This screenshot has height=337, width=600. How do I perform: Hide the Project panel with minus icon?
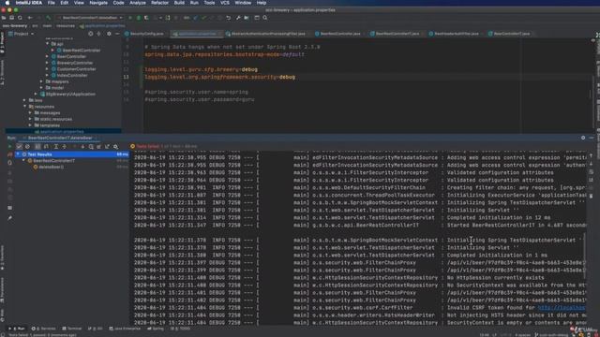point(117,34)
